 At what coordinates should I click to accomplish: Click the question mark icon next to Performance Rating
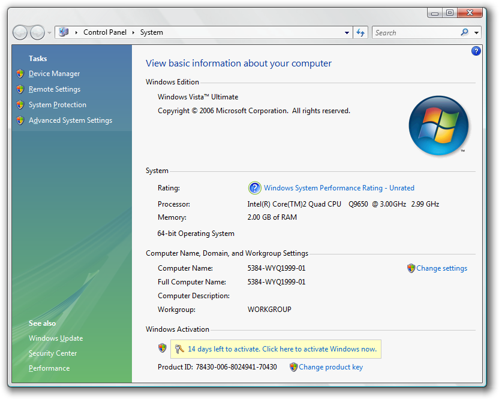254,188
